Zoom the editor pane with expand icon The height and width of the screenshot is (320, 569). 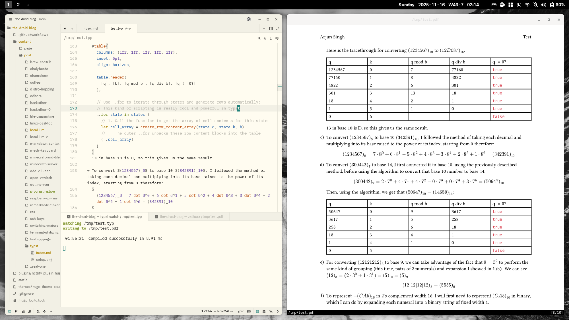coord(278,28)
